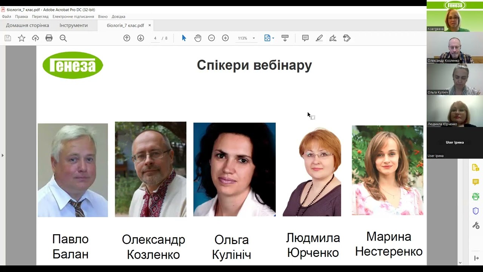Click the scroll down arrow of document scrollbar

[x=460, y=263]
